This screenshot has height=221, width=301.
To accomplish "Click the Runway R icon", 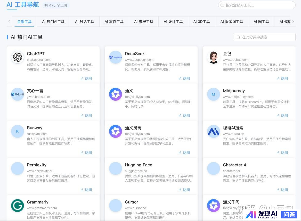I will coord(18,131).
